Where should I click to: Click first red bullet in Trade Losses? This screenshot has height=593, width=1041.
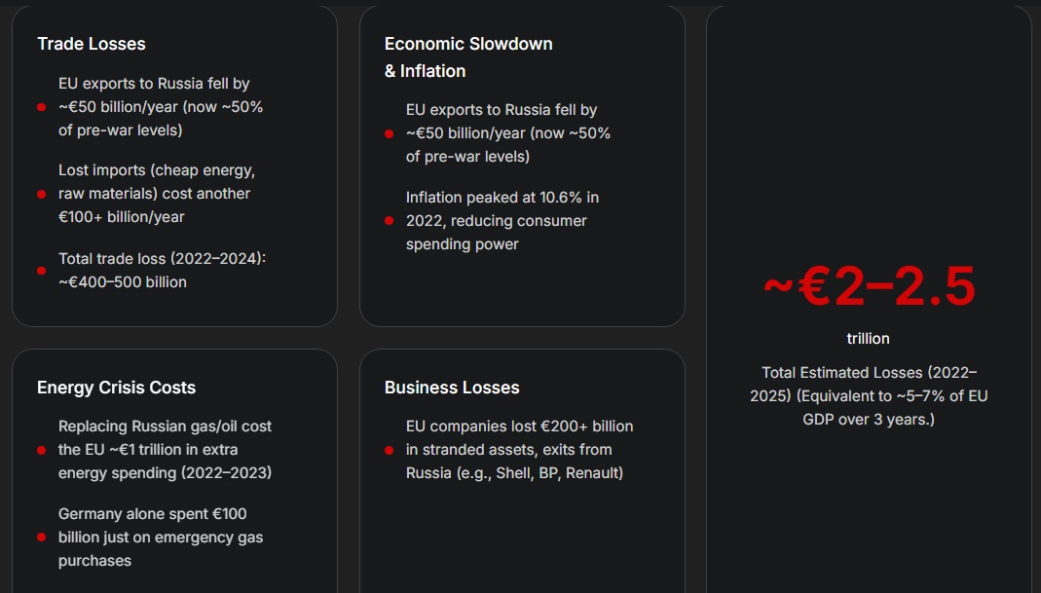[42, 107]
